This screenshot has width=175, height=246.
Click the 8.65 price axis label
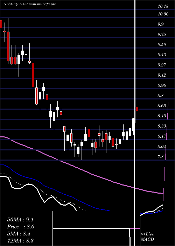click(x=162, y=106)
